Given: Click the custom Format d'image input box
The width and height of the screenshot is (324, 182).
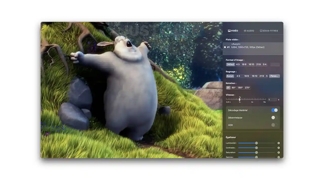Looking at the screenshot, I should coord(275,64).
